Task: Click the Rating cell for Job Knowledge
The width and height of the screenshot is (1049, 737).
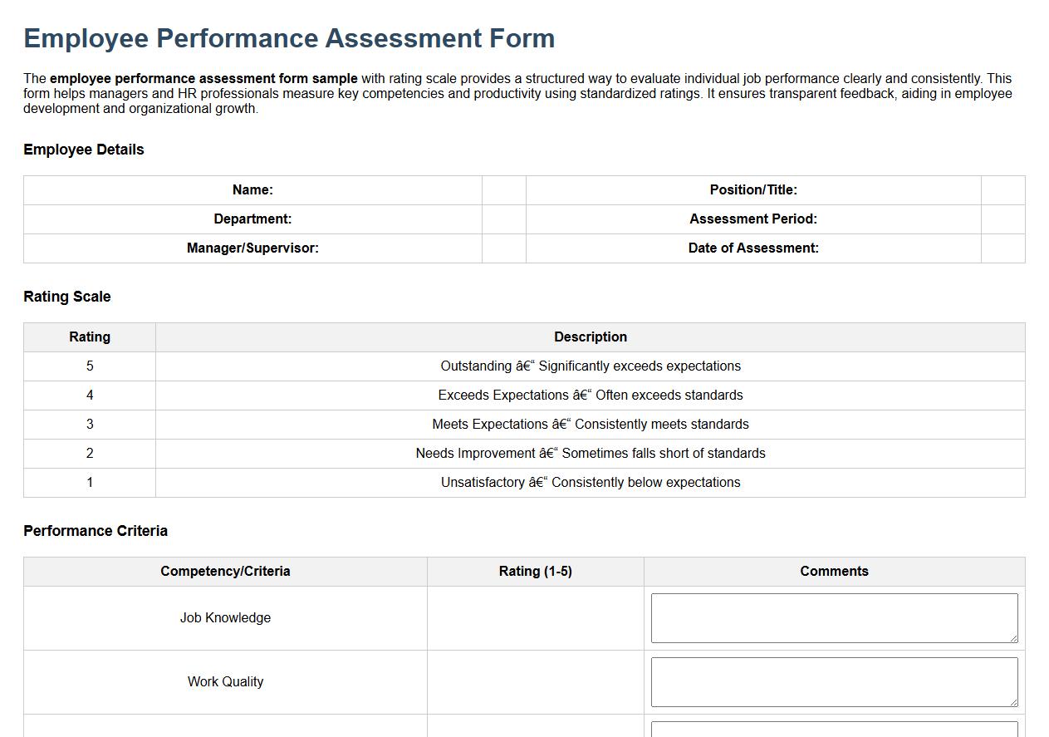Action: (536, 617)
